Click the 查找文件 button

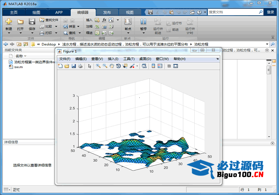[x=49, y=20]
